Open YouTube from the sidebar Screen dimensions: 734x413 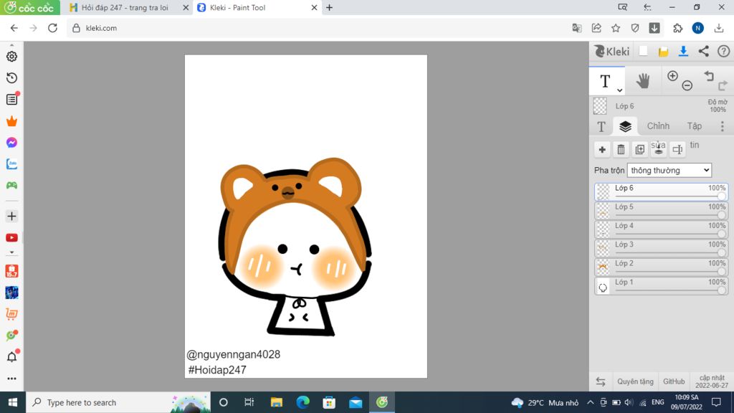11,238
